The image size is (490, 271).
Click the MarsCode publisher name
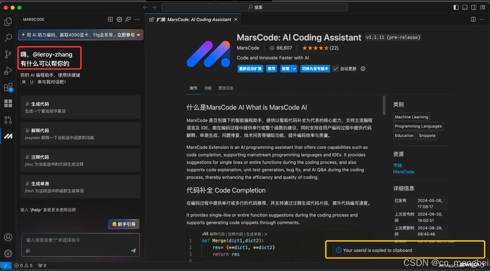(248, 48)
